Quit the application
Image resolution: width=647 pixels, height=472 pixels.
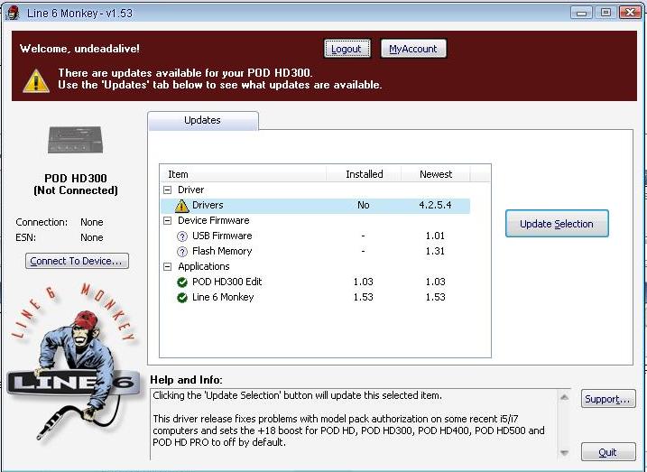(x=608, y=452)
